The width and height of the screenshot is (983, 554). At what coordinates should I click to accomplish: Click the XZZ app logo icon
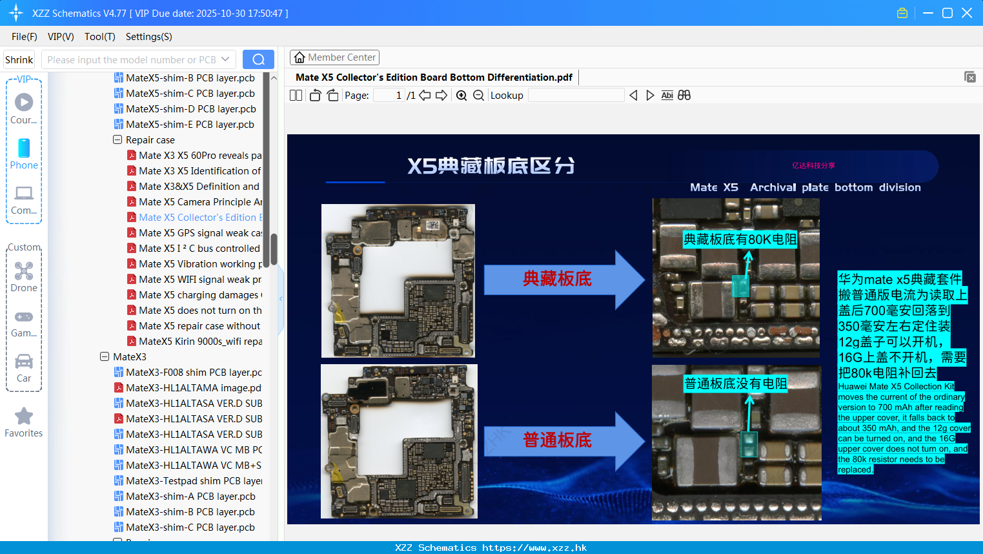(x=16, y=13)
